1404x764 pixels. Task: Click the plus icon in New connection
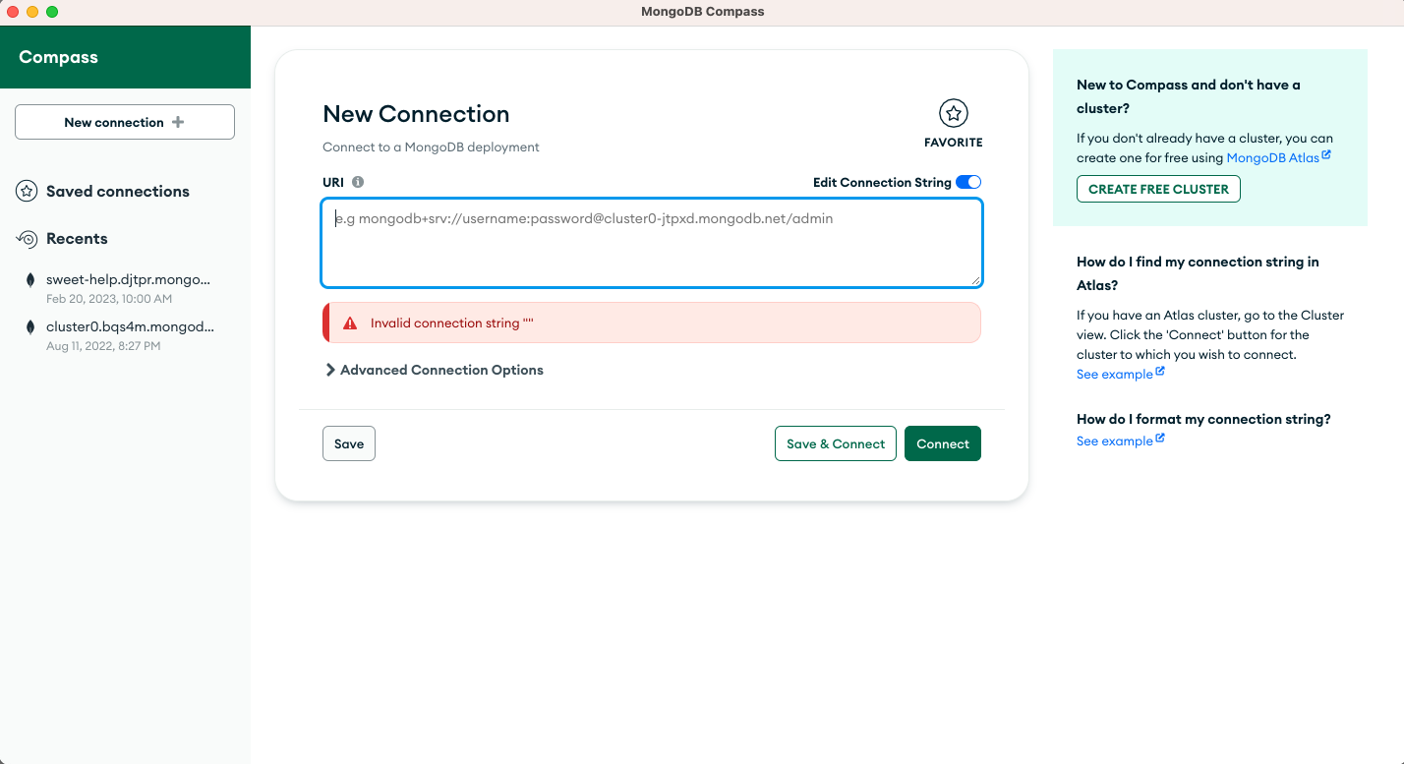[178, 122]
